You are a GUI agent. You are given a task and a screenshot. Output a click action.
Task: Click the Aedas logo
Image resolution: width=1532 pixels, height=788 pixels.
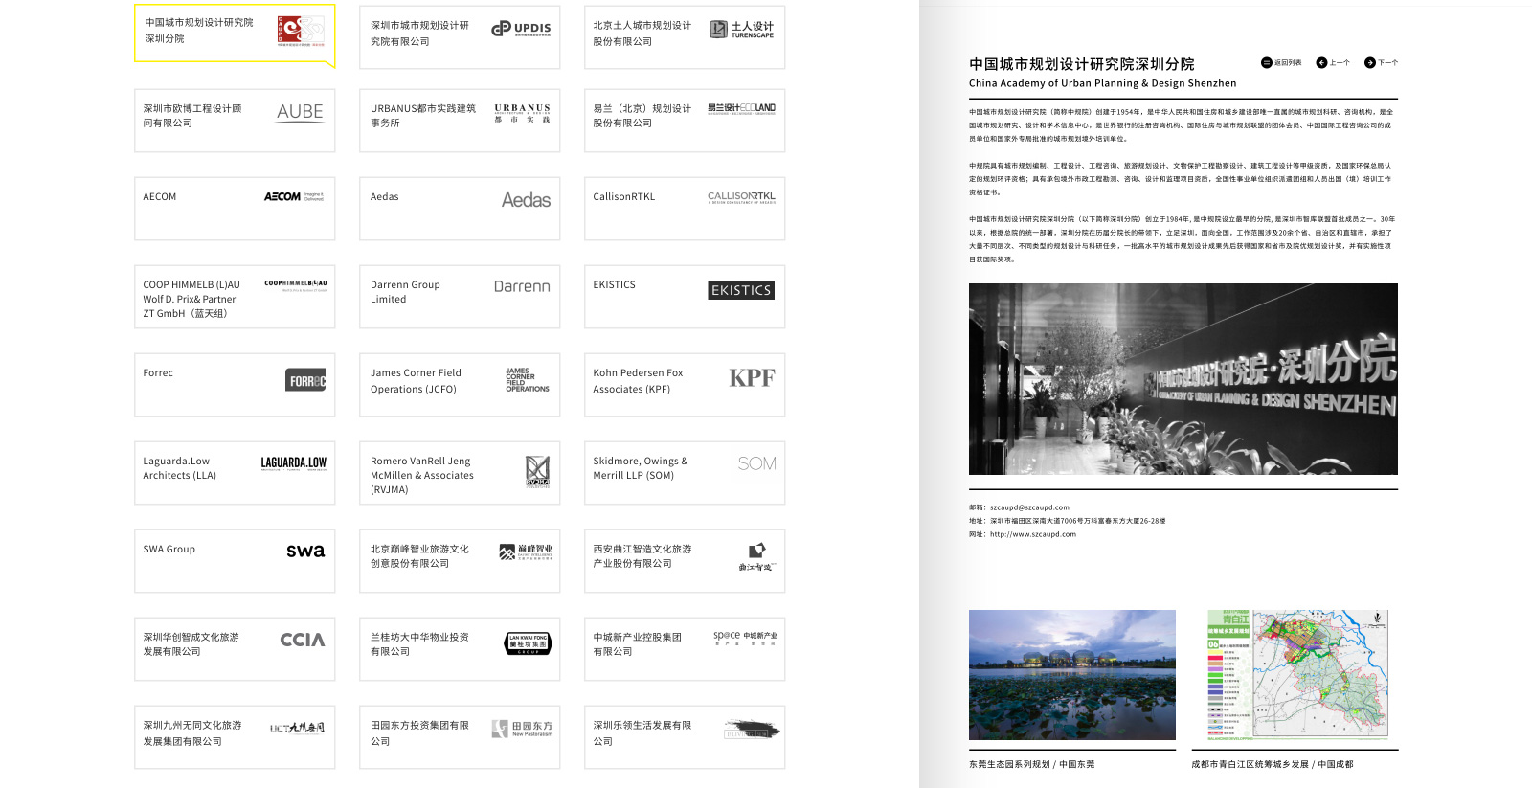(526, 200)
